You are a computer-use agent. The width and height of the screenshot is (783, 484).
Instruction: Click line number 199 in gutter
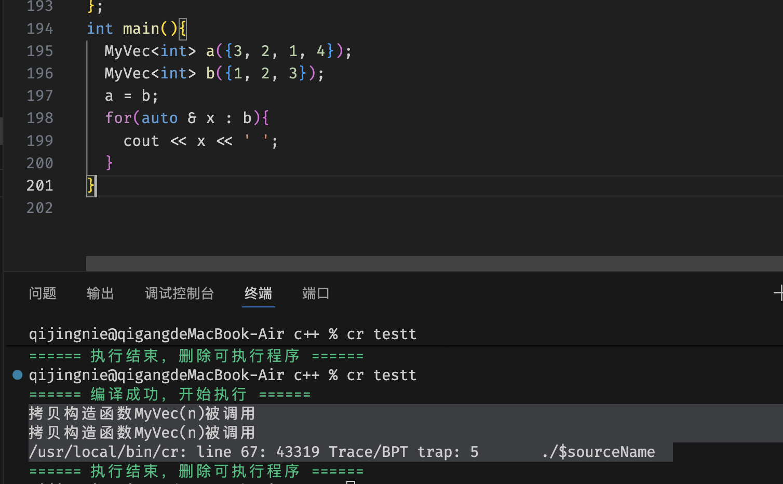(x=40, y=141)
